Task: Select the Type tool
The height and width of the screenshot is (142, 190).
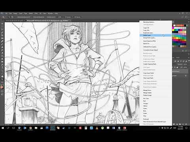Action: [2, 68]
